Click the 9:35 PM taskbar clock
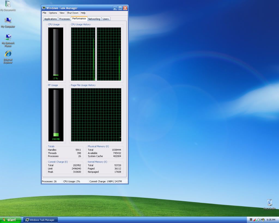The image size is (279, 223). pos(271,220)
